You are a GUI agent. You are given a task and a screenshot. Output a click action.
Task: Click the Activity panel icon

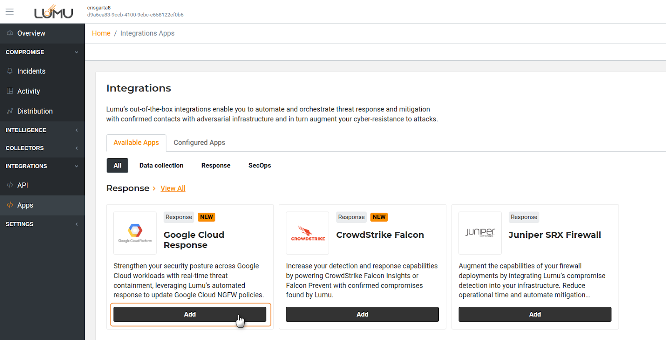pos(10,91)
